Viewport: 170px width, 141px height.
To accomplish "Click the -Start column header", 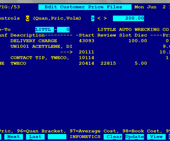I will [85, 35].
